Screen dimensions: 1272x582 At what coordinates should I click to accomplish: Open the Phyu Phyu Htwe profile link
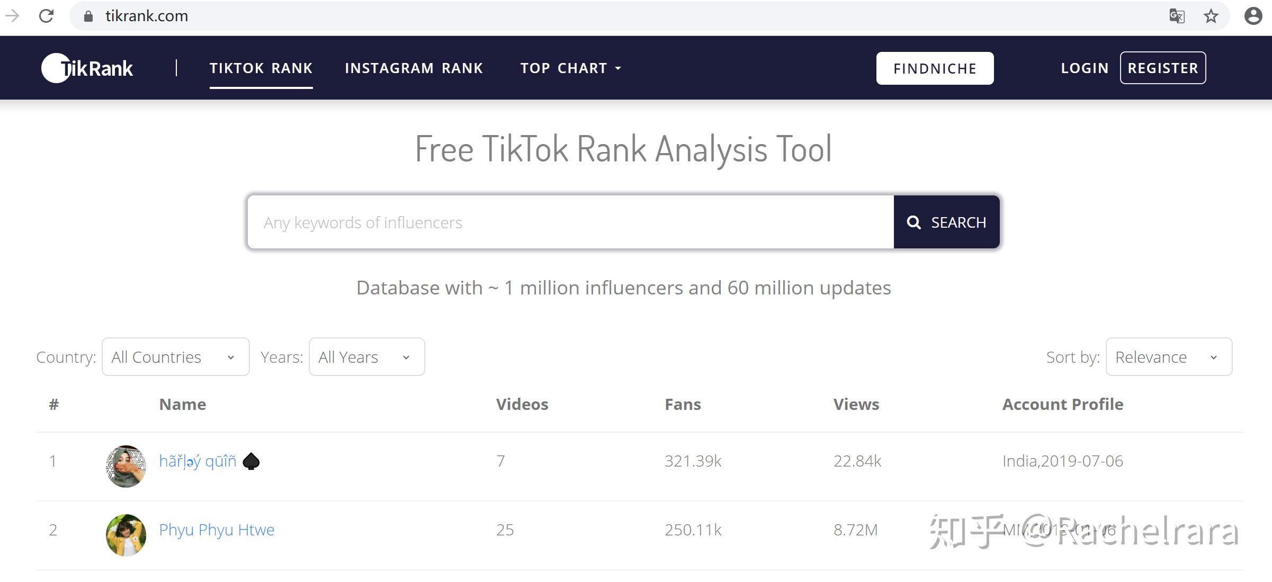[217, 530]
